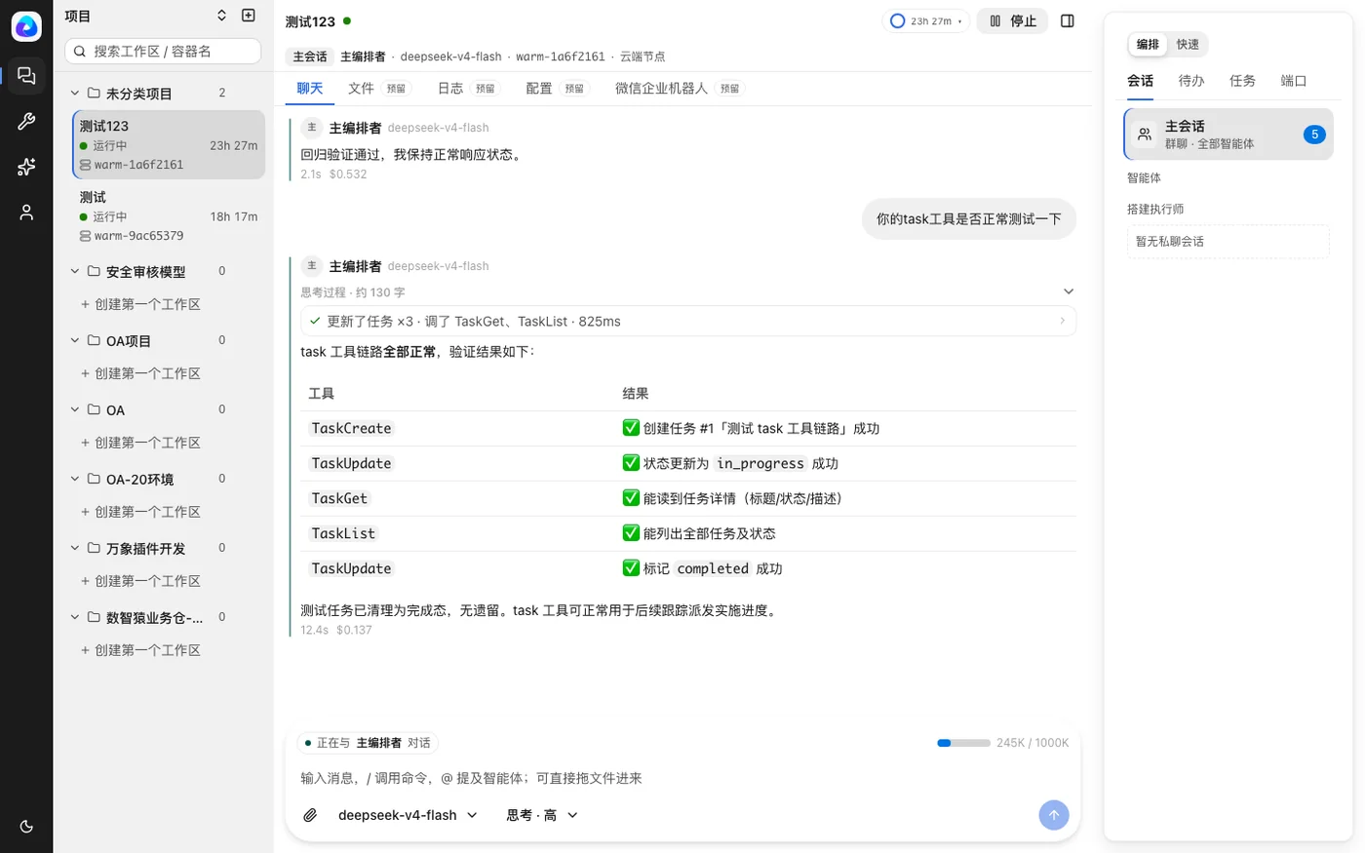The width and height of the screenshot is (1365, 853).
Task: Expand the 思考过程 chevron
Action: coord(1069,291)
